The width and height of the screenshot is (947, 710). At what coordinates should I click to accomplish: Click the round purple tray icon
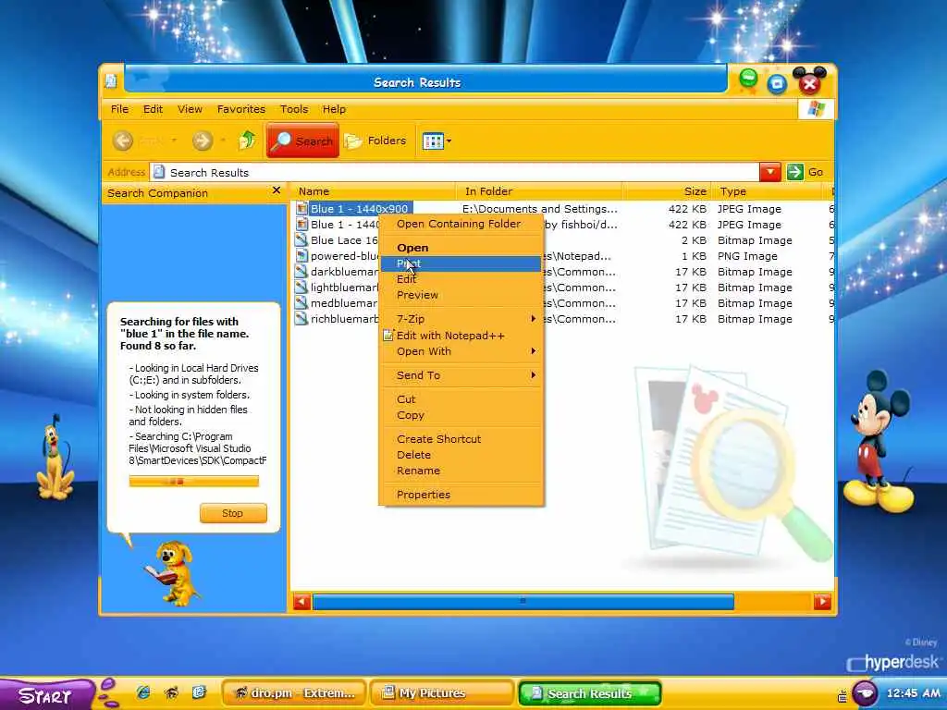[865, 693]
